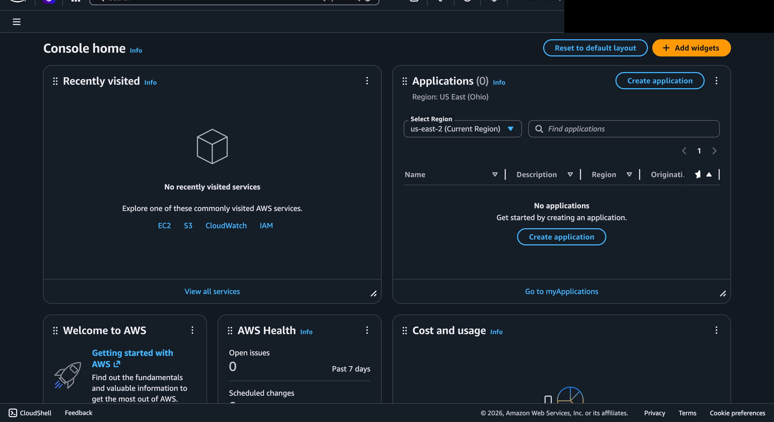Expand the Select Region dropdown
Screen dimensions: 774x422
pyautogui.click(x=462, y=129)
